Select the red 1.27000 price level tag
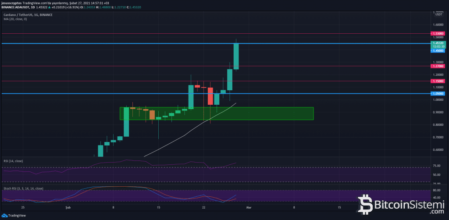This screenshot has width=449, height=220. pos(438,66)
